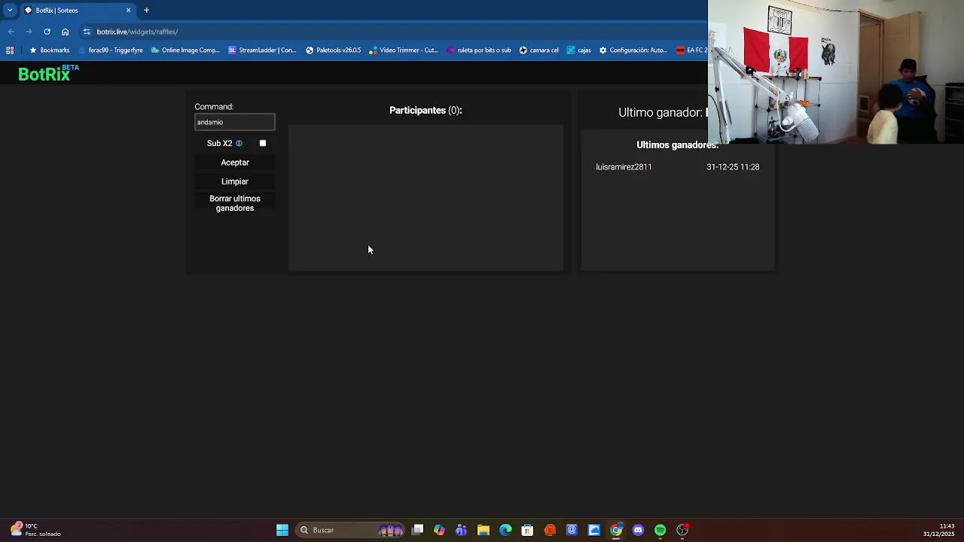Open the camara cel bookmark
The image size is (964, 542).
point(538,50)
